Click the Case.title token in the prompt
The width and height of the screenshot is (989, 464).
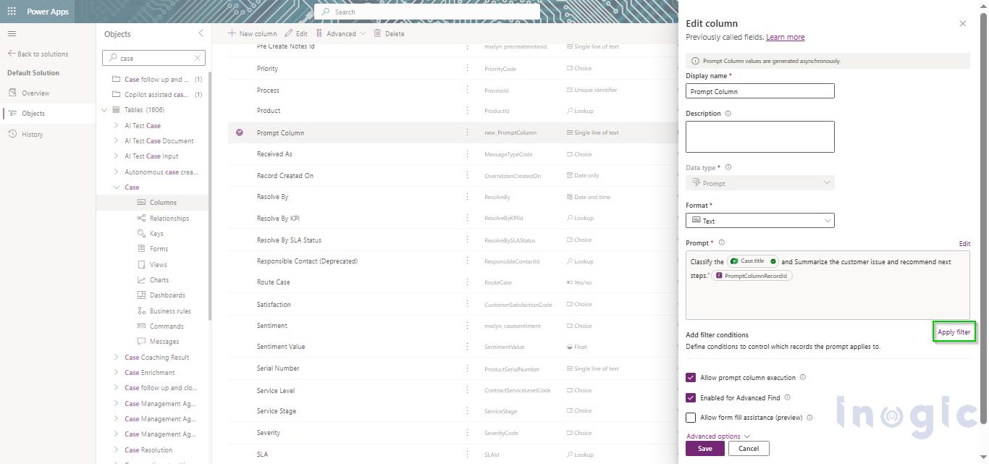click(x=753, y=261)
